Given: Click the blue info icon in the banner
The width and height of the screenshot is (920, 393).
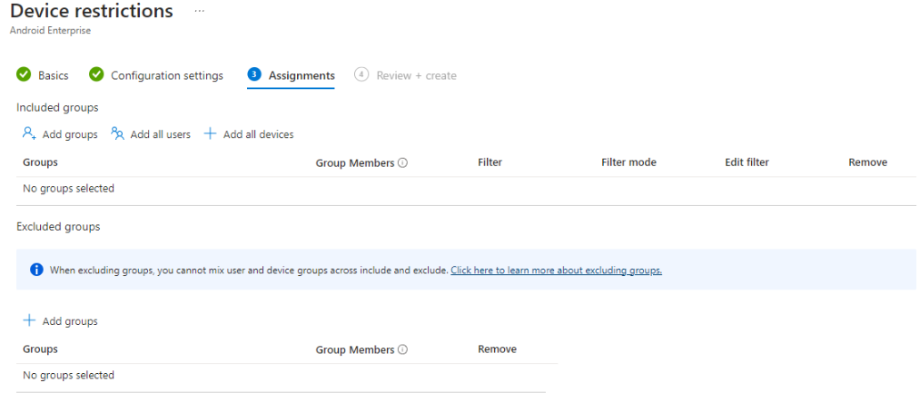Looking at the screenshot, I should [36, 270].
